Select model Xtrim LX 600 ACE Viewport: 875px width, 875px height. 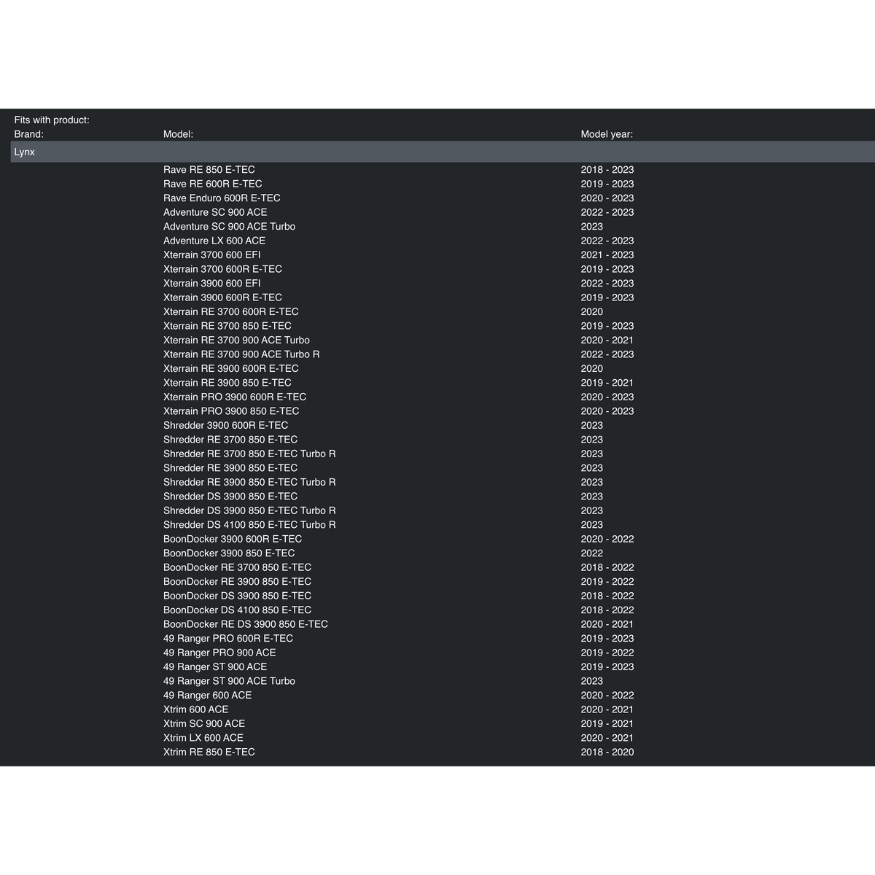coord(203,738)
